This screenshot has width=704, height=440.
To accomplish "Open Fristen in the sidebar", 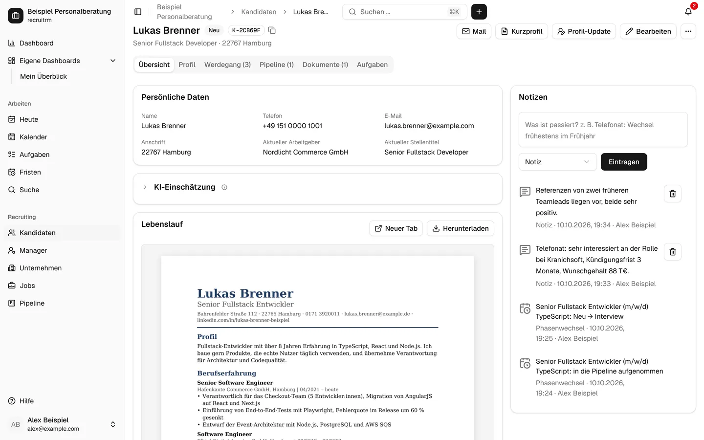I will coord(62,172).
